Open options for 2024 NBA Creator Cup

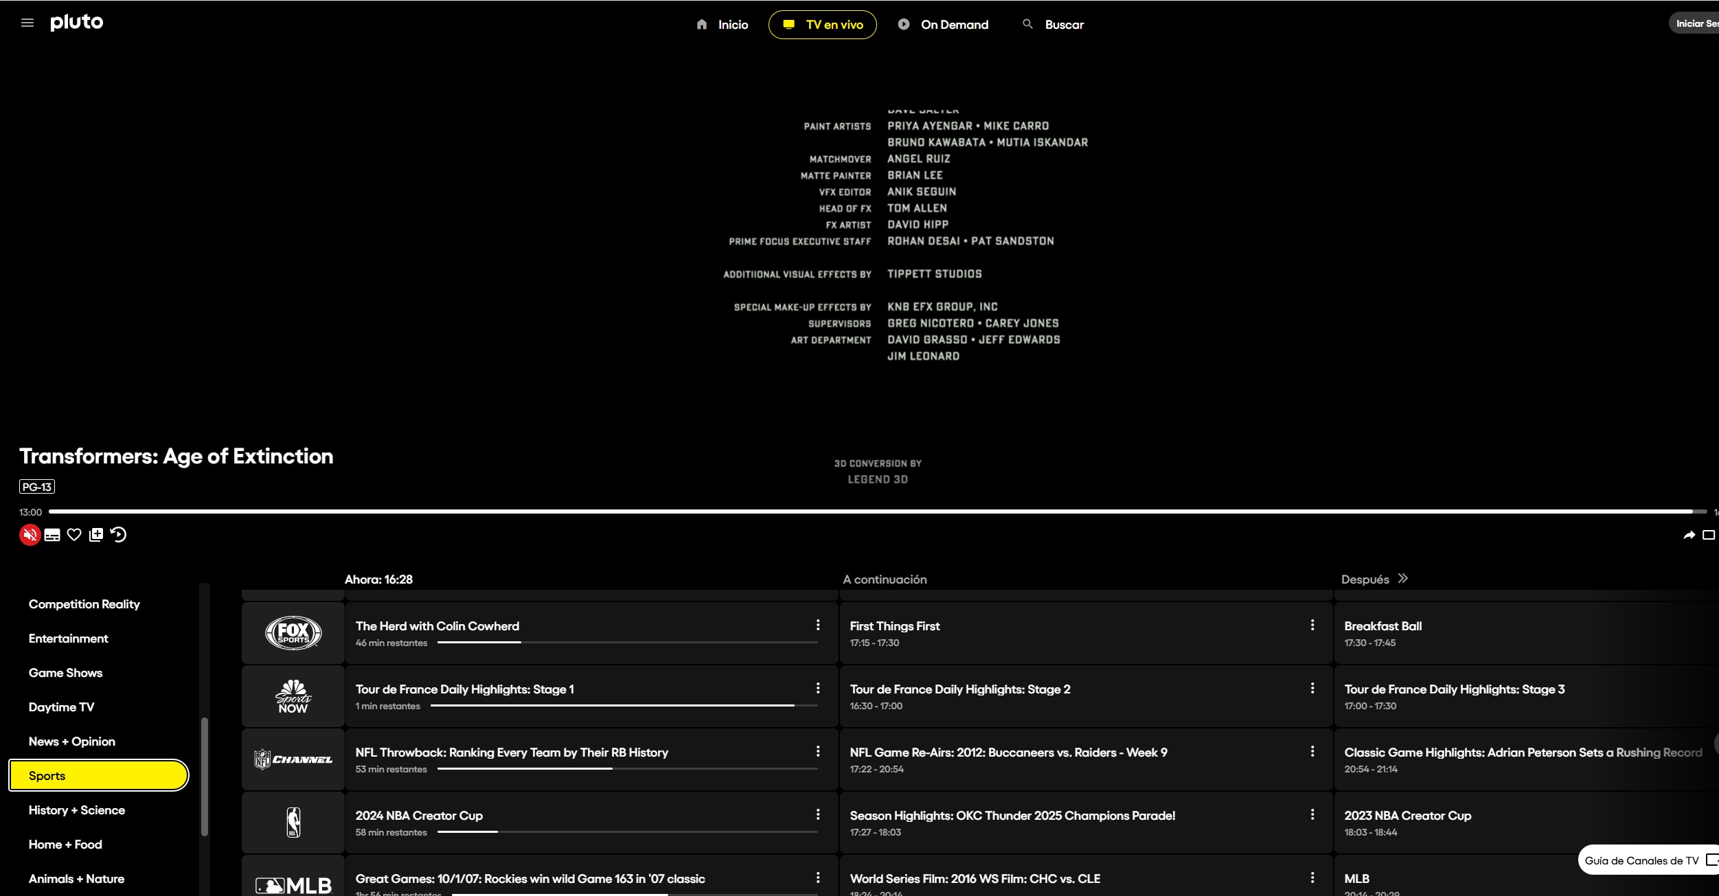tap(818, 814)
